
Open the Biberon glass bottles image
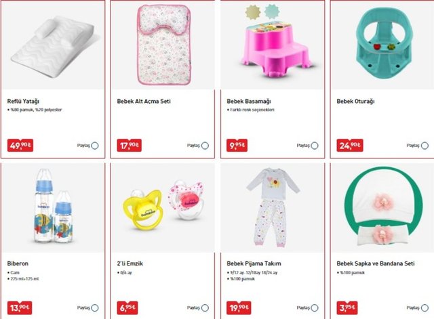[54, 206]
